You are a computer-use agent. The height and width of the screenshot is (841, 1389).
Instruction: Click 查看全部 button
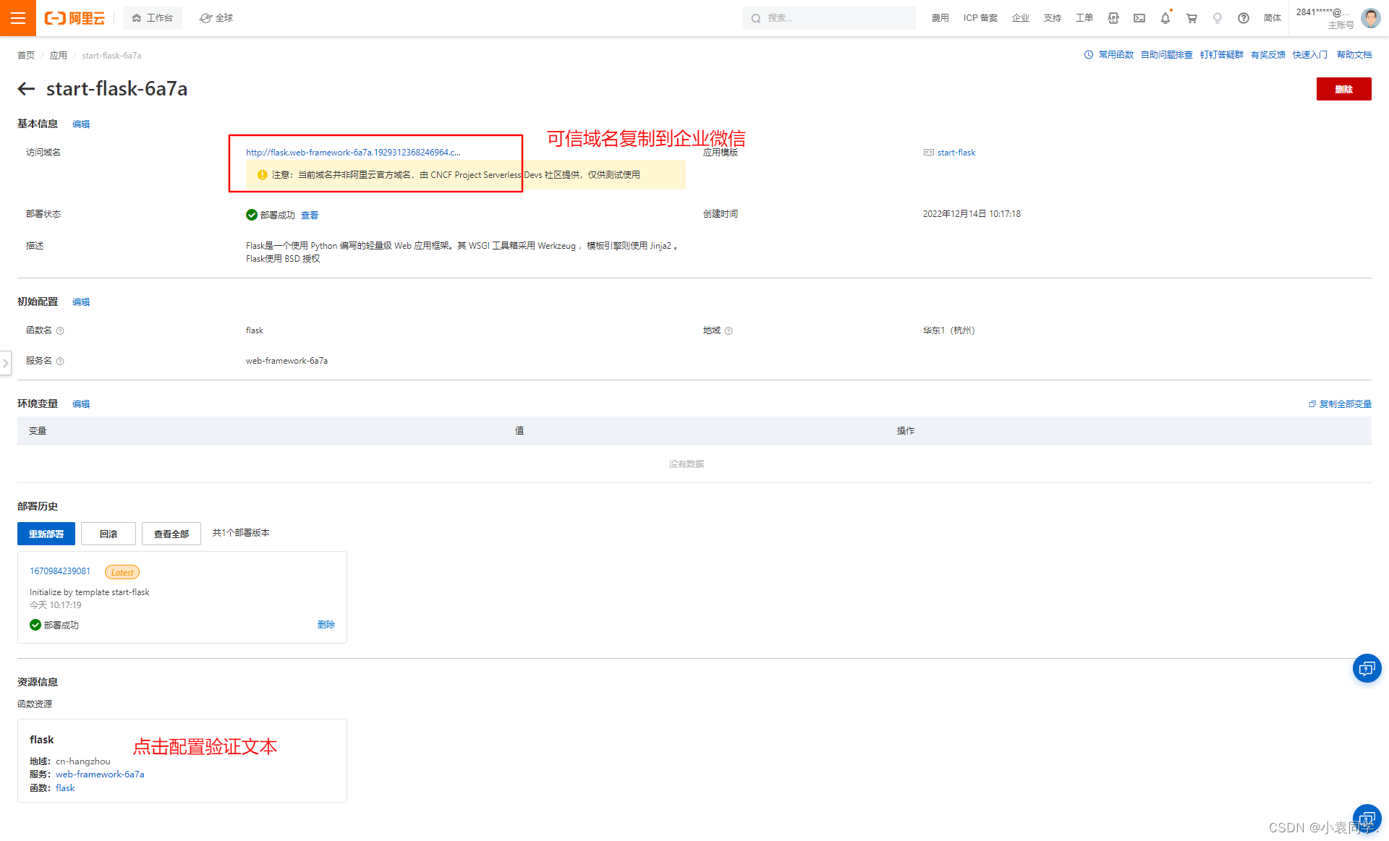pyautogui.click(x=171, y=534)
